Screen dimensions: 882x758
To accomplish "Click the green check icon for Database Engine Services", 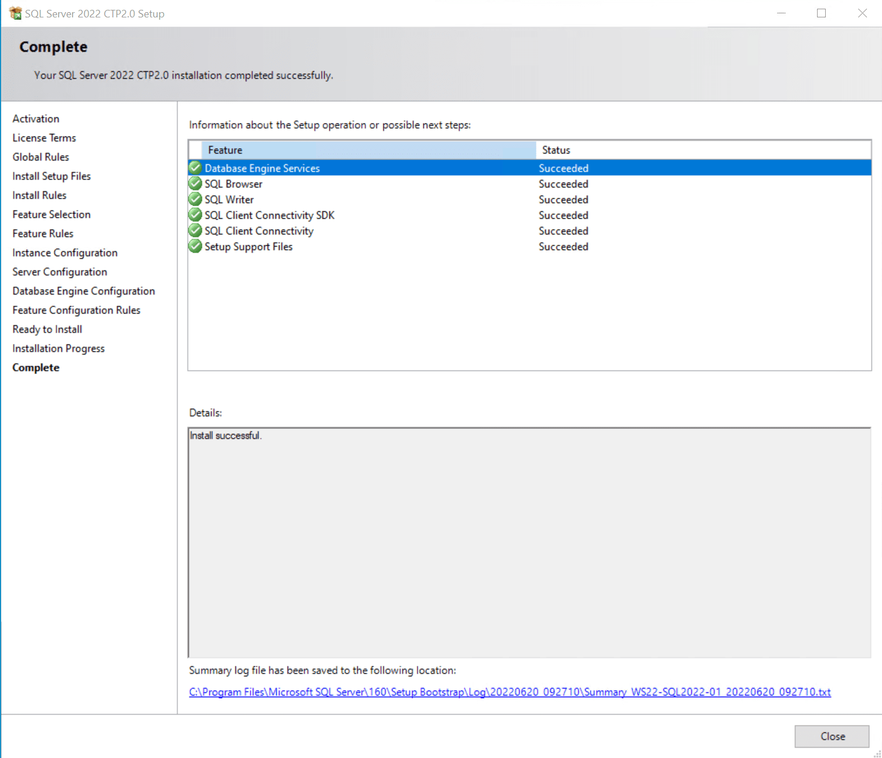I will pyautogui.click(x=195, y=168).
